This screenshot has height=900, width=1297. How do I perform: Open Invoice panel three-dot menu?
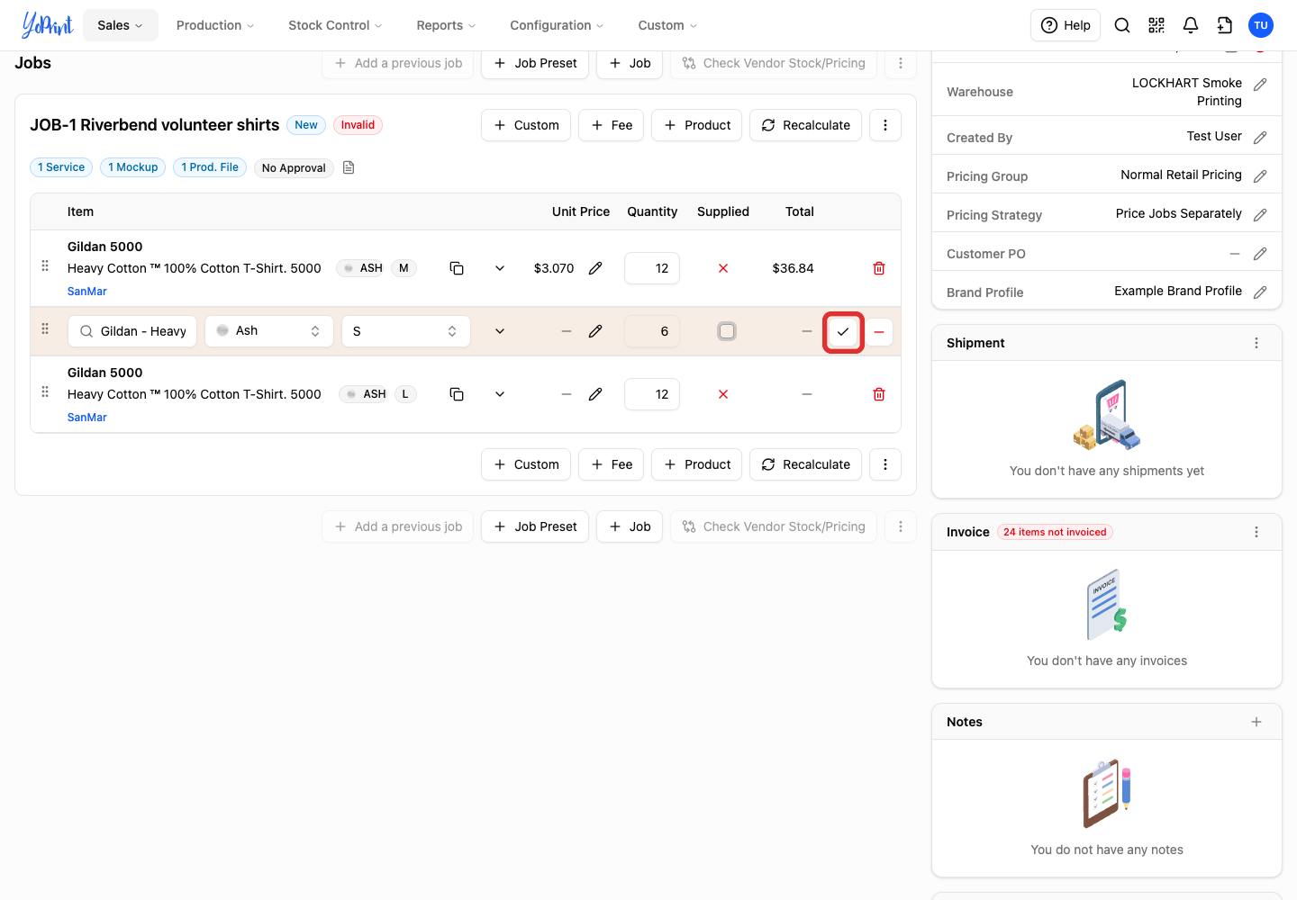[1256, 532]
